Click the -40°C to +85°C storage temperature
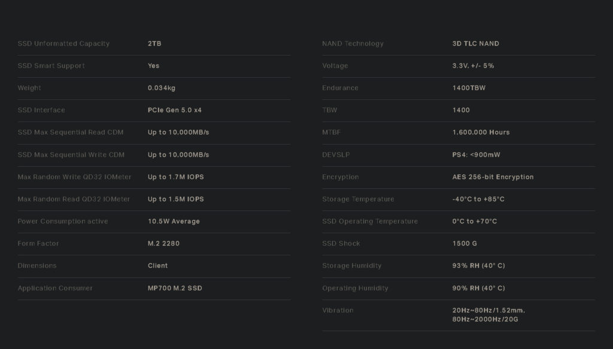613x349 pixels. (x=478, y=199)
